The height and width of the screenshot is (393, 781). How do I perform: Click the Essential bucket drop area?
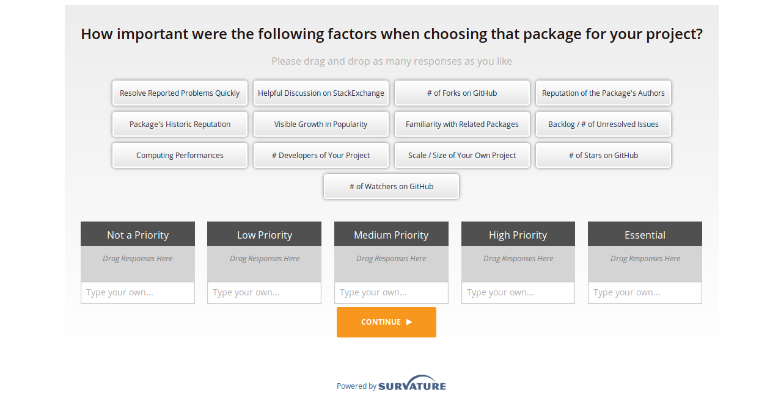pyautogui.click(x=645, y=264)
